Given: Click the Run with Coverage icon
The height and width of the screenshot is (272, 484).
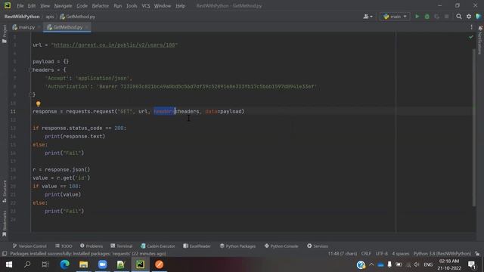Looking at the screenshot, I should click(x=437, y=17).
